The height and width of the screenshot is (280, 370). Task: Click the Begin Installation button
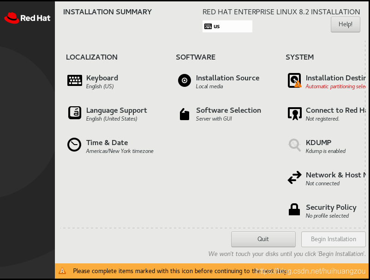[333, 239]
